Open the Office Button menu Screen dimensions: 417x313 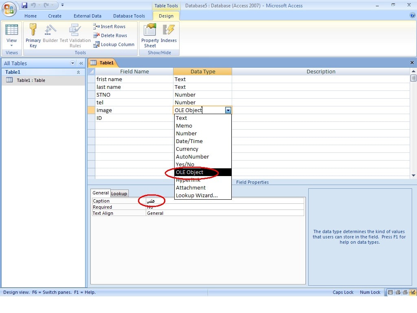point(9,9)
